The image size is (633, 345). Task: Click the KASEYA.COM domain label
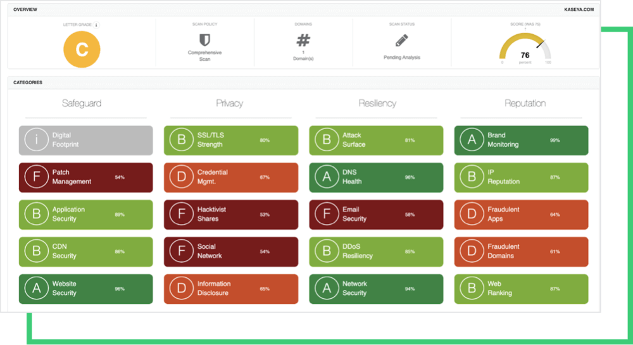pyautogui.click(x=579, y=9)
